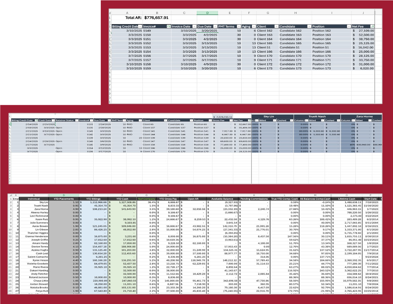Select column A header in Total AR sheet
Screen dimensions: 393x304
[127, 13]
